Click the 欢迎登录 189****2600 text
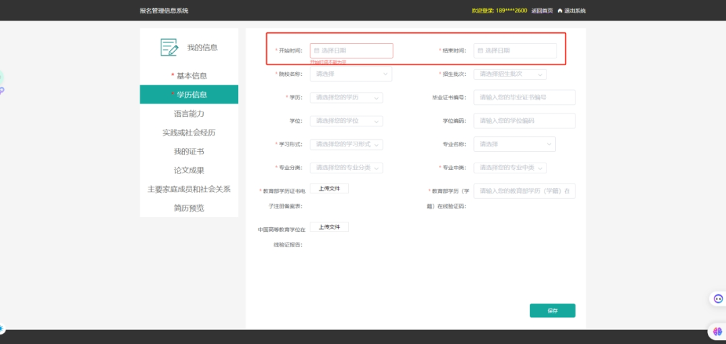The width and height of the screenshot is (726, 344). pos(499,11)
